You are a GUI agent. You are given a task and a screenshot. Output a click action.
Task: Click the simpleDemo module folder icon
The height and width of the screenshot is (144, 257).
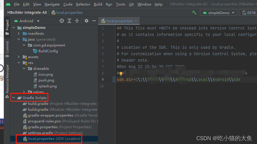20,28
